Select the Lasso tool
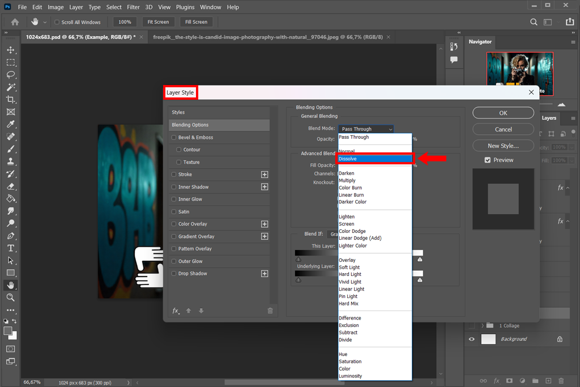This screenshot has width=580, height=387. pos(10,75)
